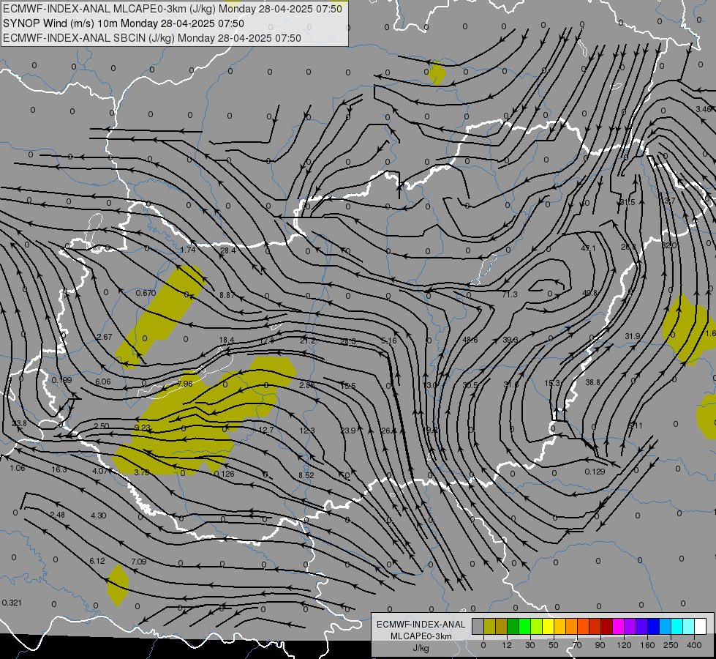Click legend scale label 90
716x659 pixels.
pyautogui.click(x=600, y=645)
